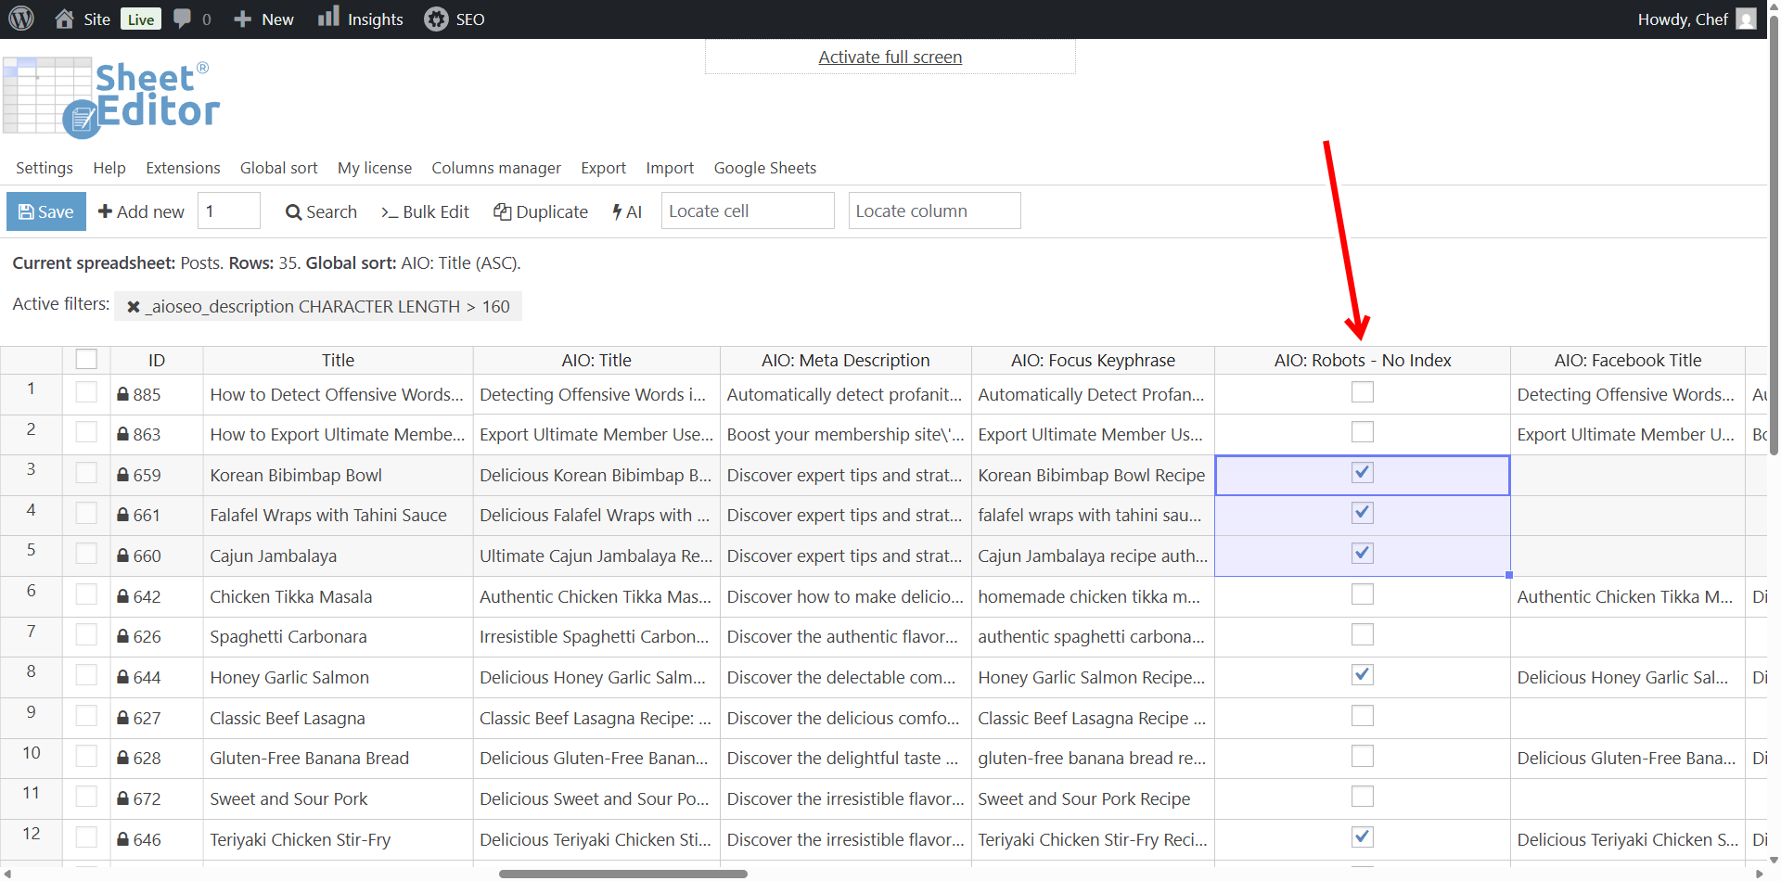Open Columns manager

pyautogui.click(x=496, y=168)
